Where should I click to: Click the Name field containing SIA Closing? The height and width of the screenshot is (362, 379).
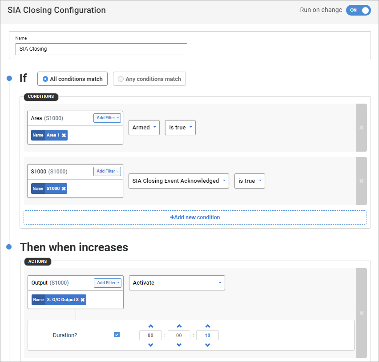[101, 49]
